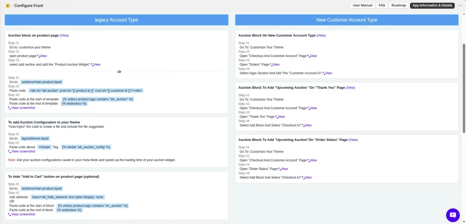This screenshot has width=466, height=224.
Task: Click external icon after "Order Status" Page
Action: tap(280, 169)
